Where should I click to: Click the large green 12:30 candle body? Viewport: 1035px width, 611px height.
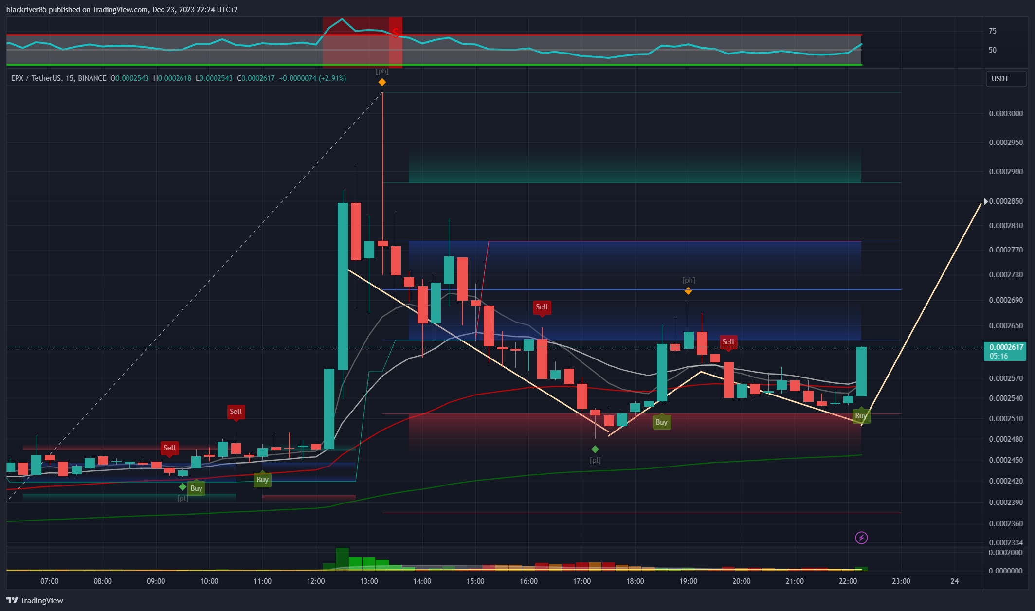pyautogui.click(x=343, y=286)
